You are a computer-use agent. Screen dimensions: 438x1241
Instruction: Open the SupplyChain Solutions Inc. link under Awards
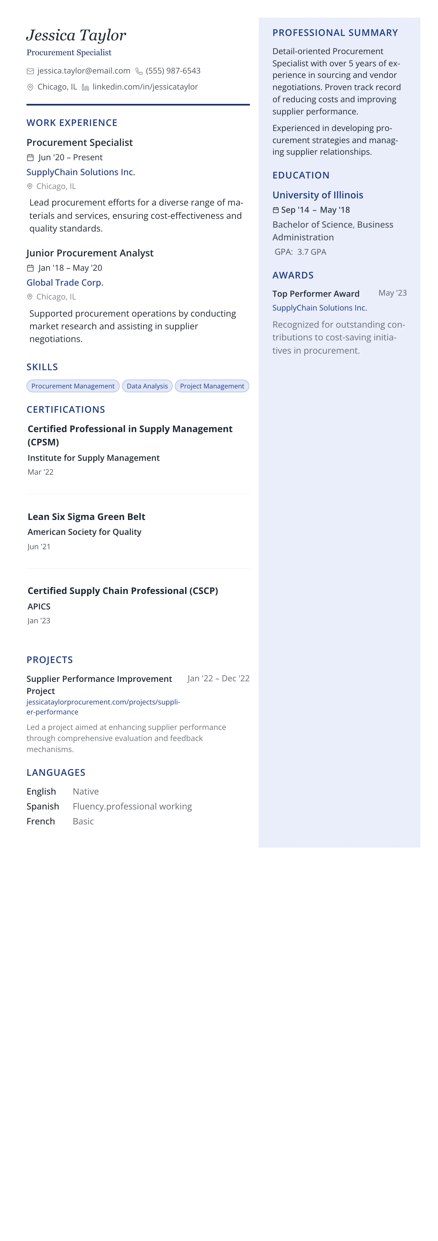[x=320, y=308]
